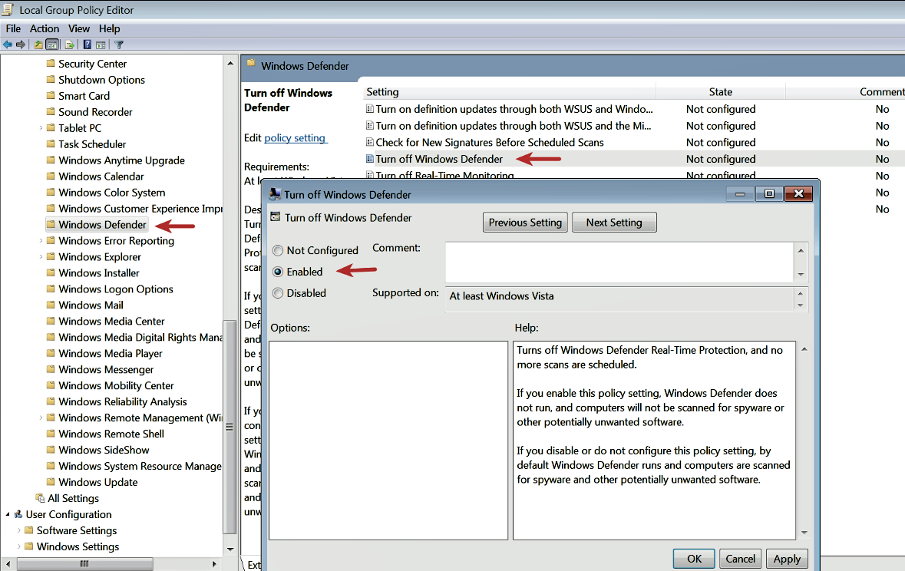Click the Next Setting button
The image size is (905, 571).
coord(613,223)
